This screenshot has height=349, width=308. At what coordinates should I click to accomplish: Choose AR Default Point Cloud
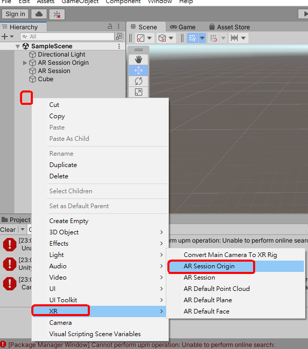coord(236,289)
